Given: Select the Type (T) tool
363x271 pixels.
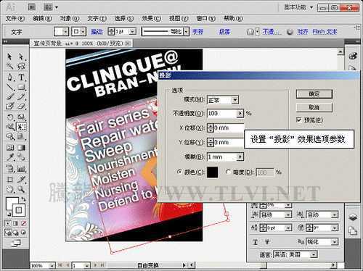Looking at the screenshot, I should (21, 78).
